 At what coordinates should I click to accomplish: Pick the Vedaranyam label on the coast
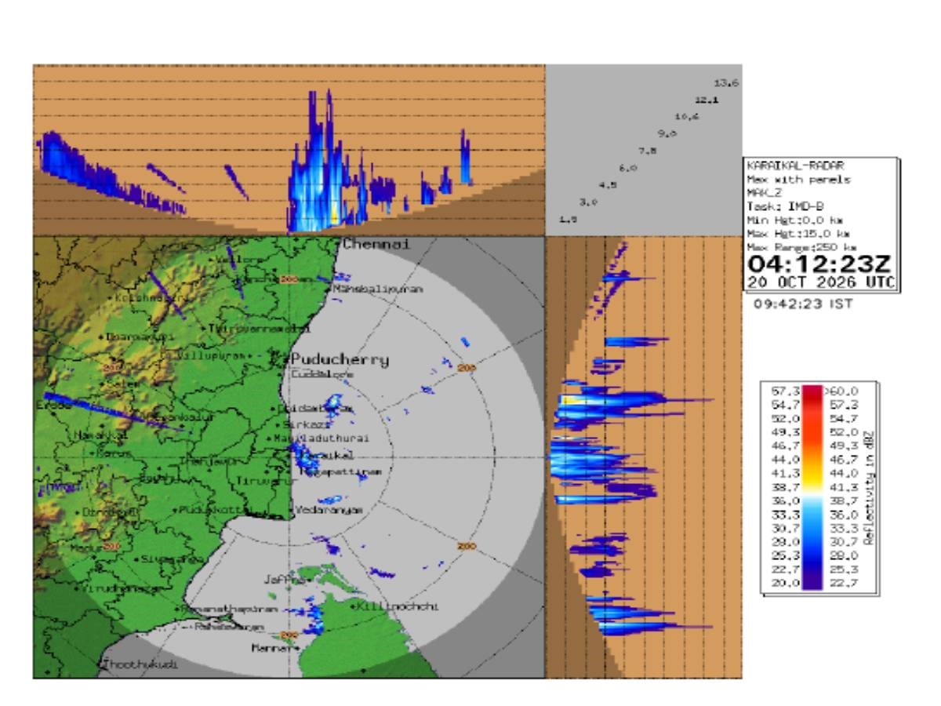click(330, 510)
